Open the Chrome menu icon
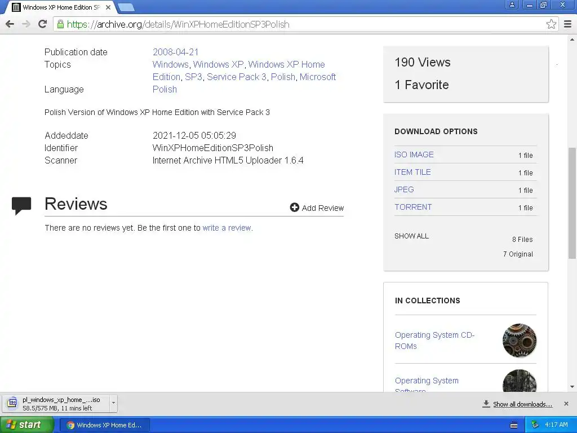Viewport: 577px width, 433px height. click(568, 24)
